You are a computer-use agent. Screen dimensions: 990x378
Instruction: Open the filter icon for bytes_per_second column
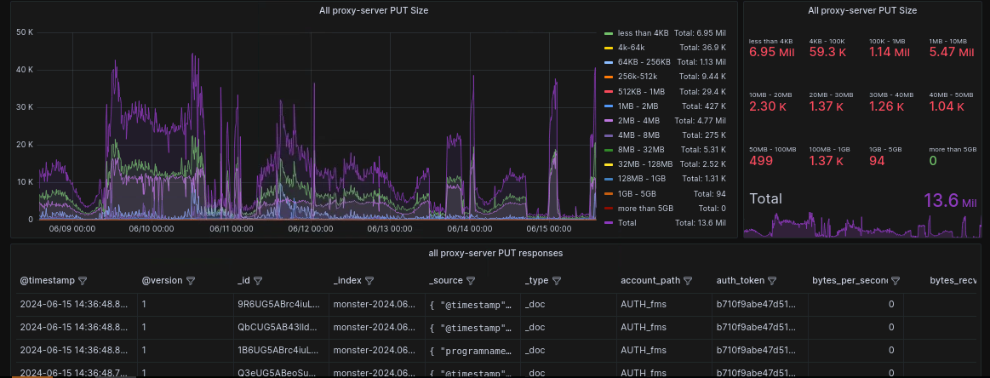tap(896, 280)
